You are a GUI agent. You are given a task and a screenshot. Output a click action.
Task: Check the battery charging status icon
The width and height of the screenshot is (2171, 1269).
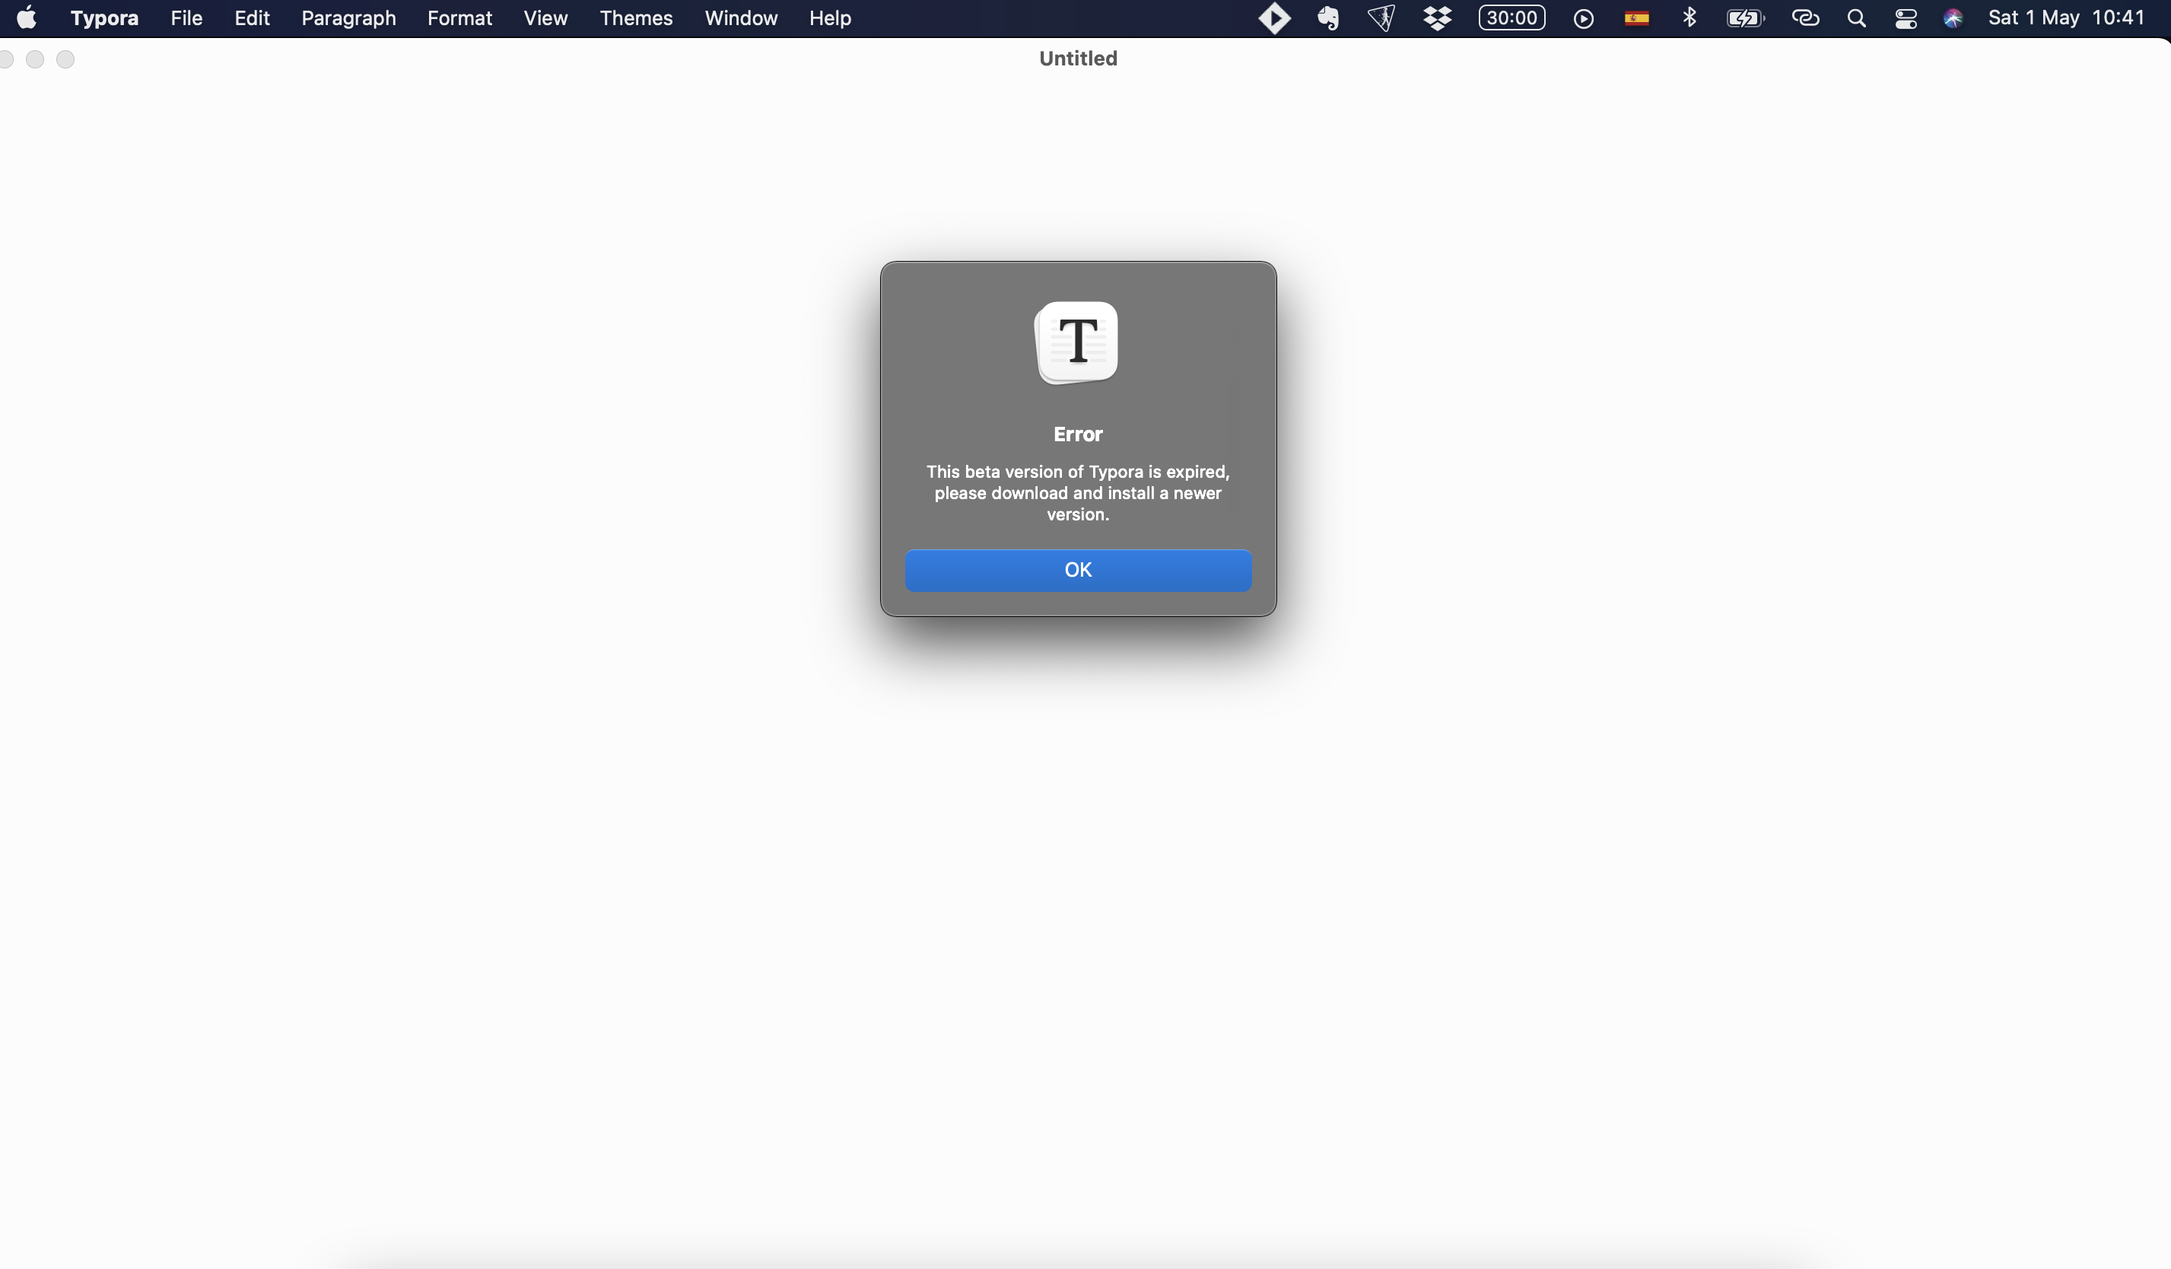(x=1746, y=18)
